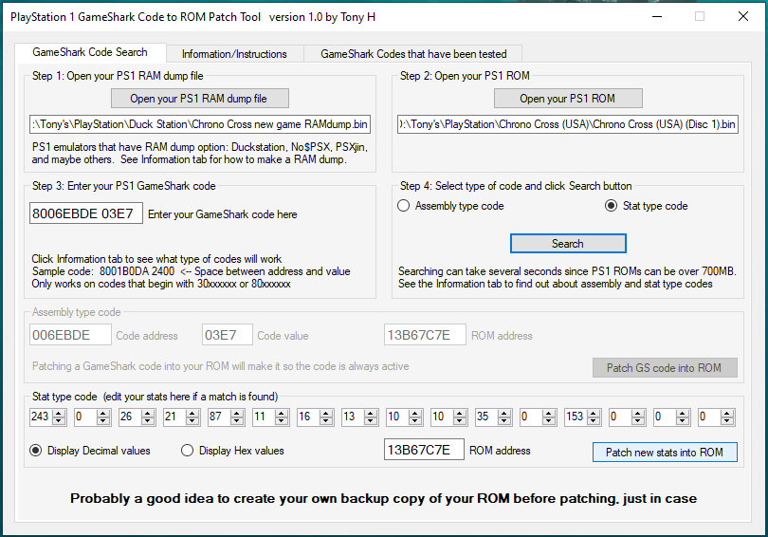Increase the stat value 243 with up arrow
Screen dimensions: 768x537
pos(61,414)
